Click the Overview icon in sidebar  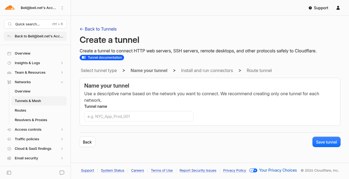(9, 53)
